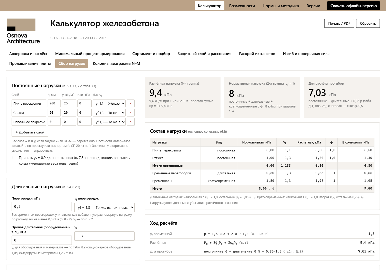Click the Сбросить button
This screenshot has height=270, width=386.
coord(368,23)
